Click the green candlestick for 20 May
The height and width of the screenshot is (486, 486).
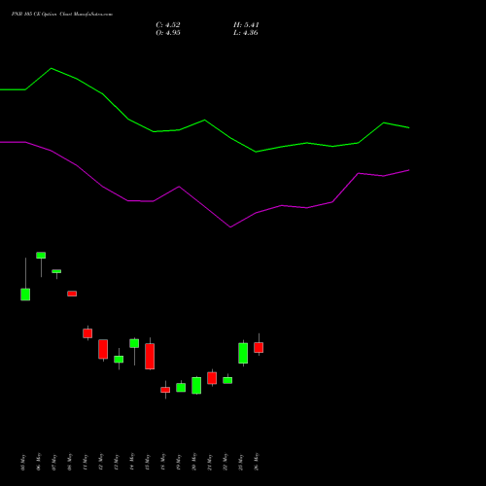196,386
